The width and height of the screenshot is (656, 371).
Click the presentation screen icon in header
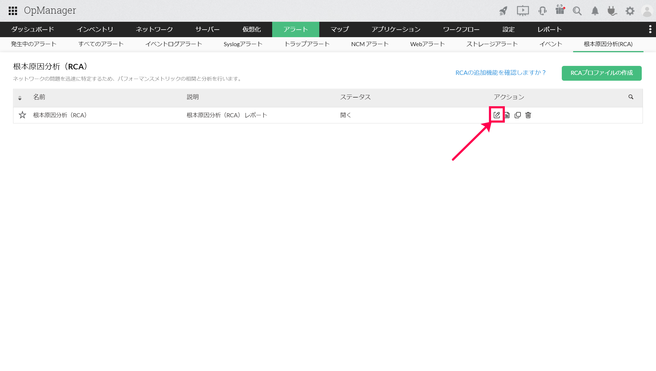coord(523,11)
